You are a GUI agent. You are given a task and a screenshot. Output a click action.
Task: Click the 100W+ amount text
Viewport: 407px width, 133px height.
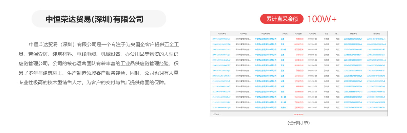322,19
